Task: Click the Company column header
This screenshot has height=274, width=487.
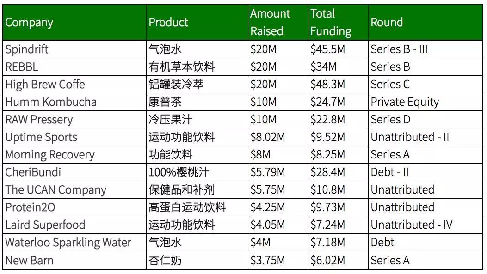Action: [74, 22]
